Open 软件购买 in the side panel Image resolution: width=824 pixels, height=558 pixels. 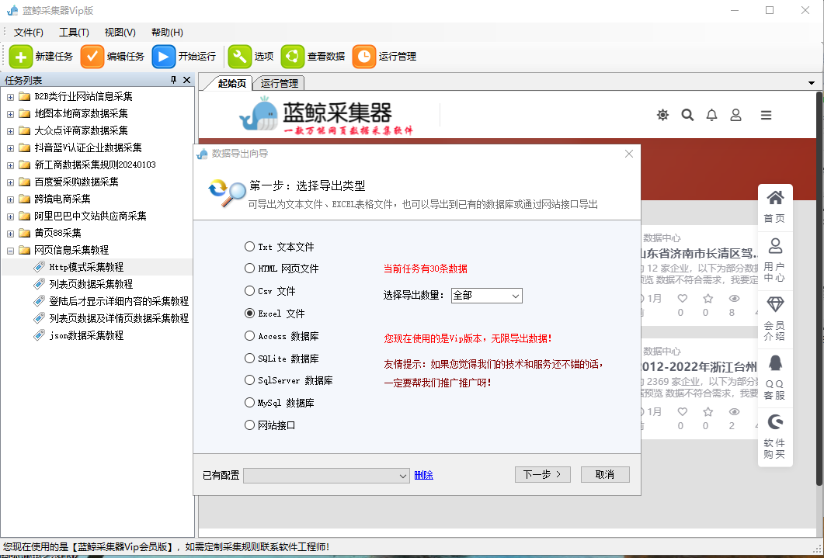point(775,437)
